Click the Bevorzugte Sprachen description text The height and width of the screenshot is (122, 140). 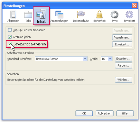46,80
